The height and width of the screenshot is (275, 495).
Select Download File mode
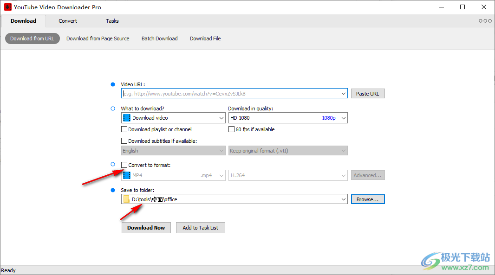tap(205, 38)
